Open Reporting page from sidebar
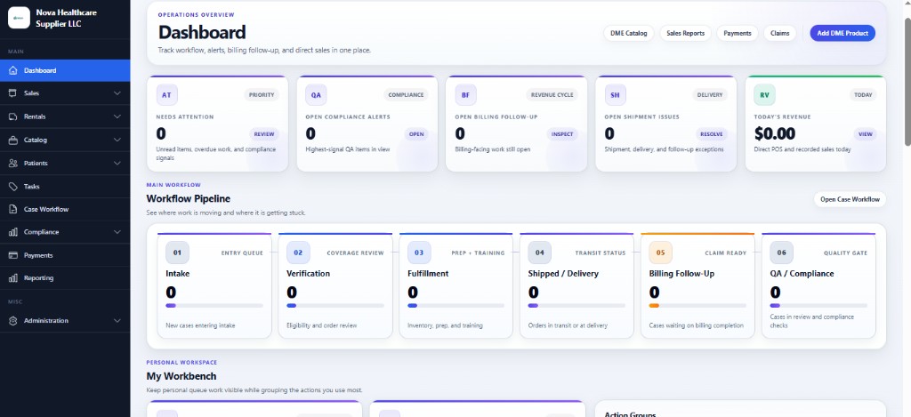Viewport: 911px width, 417px height. tap(65, 277)
